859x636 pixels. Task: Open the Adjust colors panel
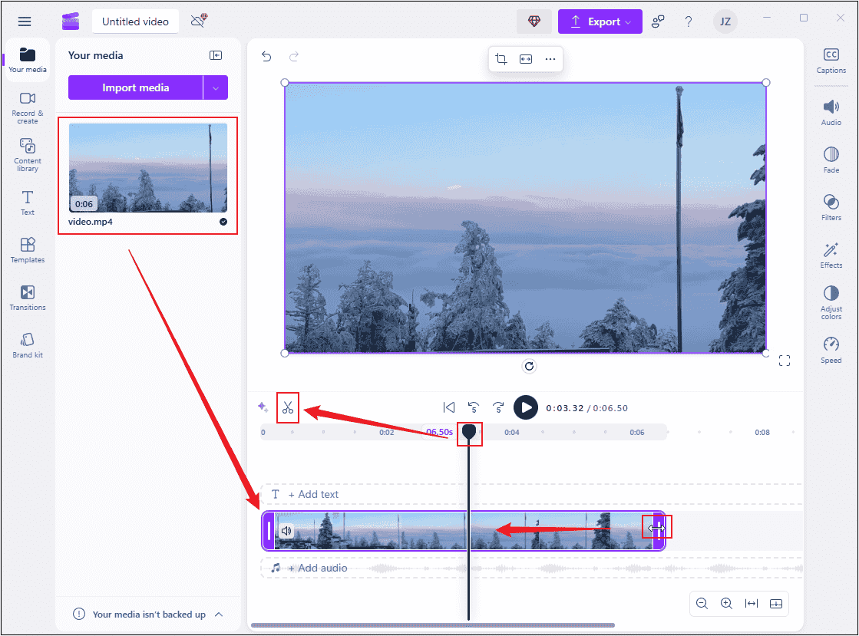831,302
